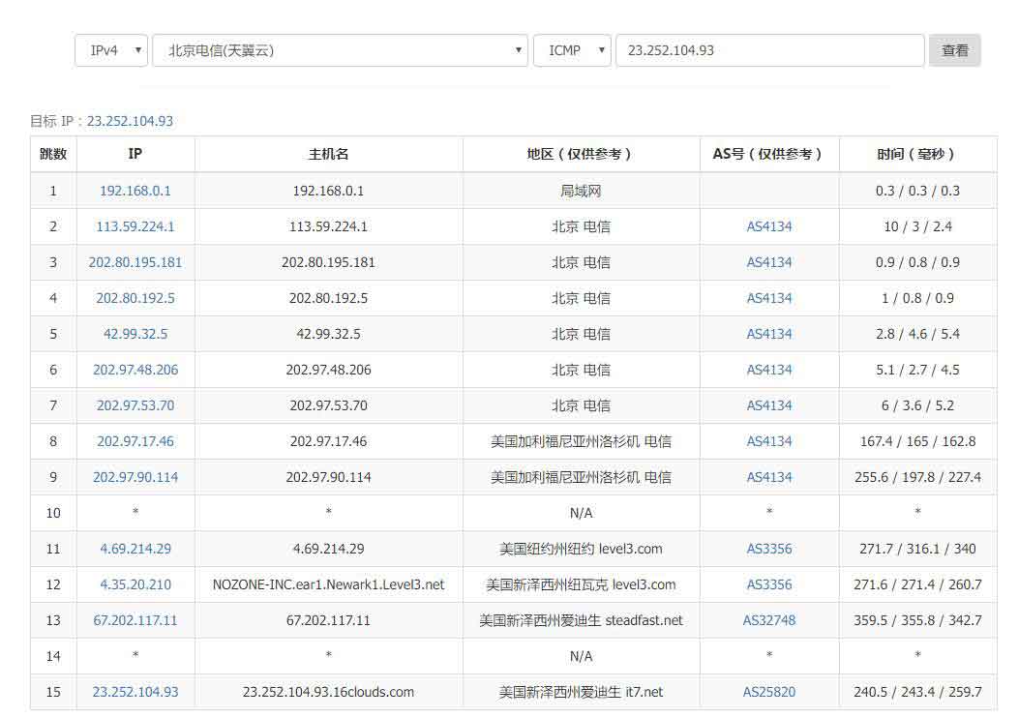Open AS4134 link in hop 8 row
The width and height of the screenshot is (1019, 718).
(x=769, y=441)
